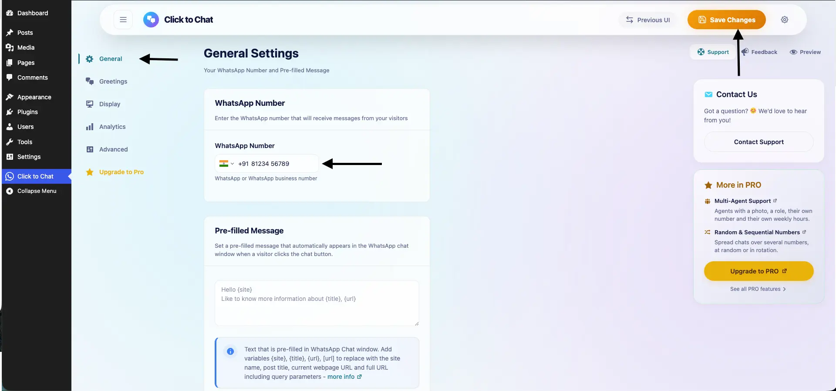Click the Greetings chat bubbles icon
The height and width of the screenshot is (391, 836).
(90, 81)
